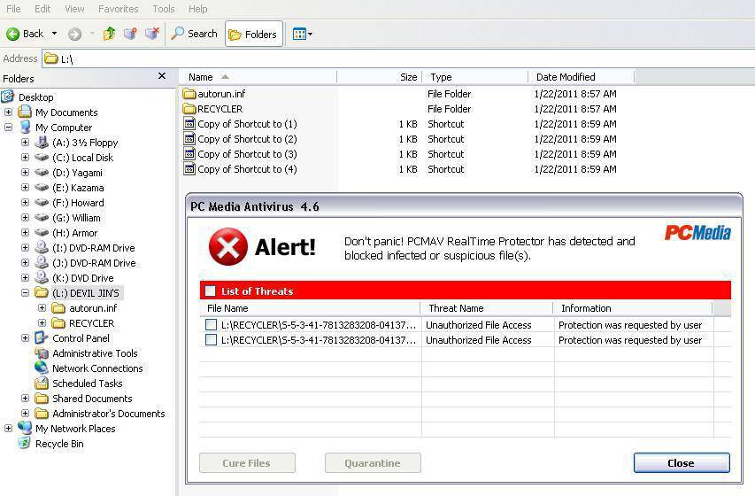Image resolution: width=755 pixels, height=496 pixels.
Task: Select the (G:) William drive icon
Action: 42,217
